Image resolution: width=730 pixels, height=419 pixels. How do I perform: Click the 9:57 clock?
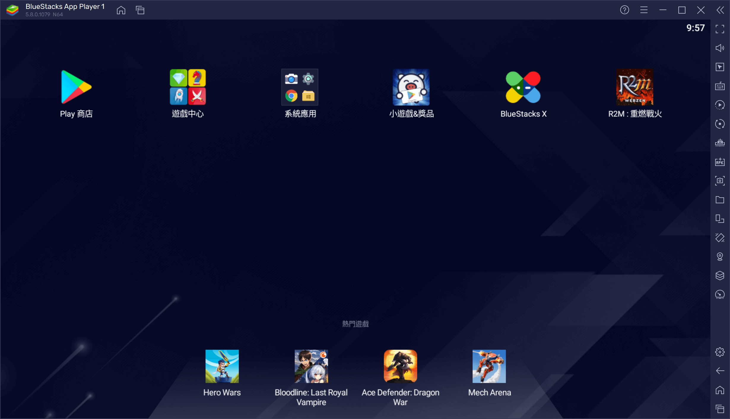click(x=696, y=28)
